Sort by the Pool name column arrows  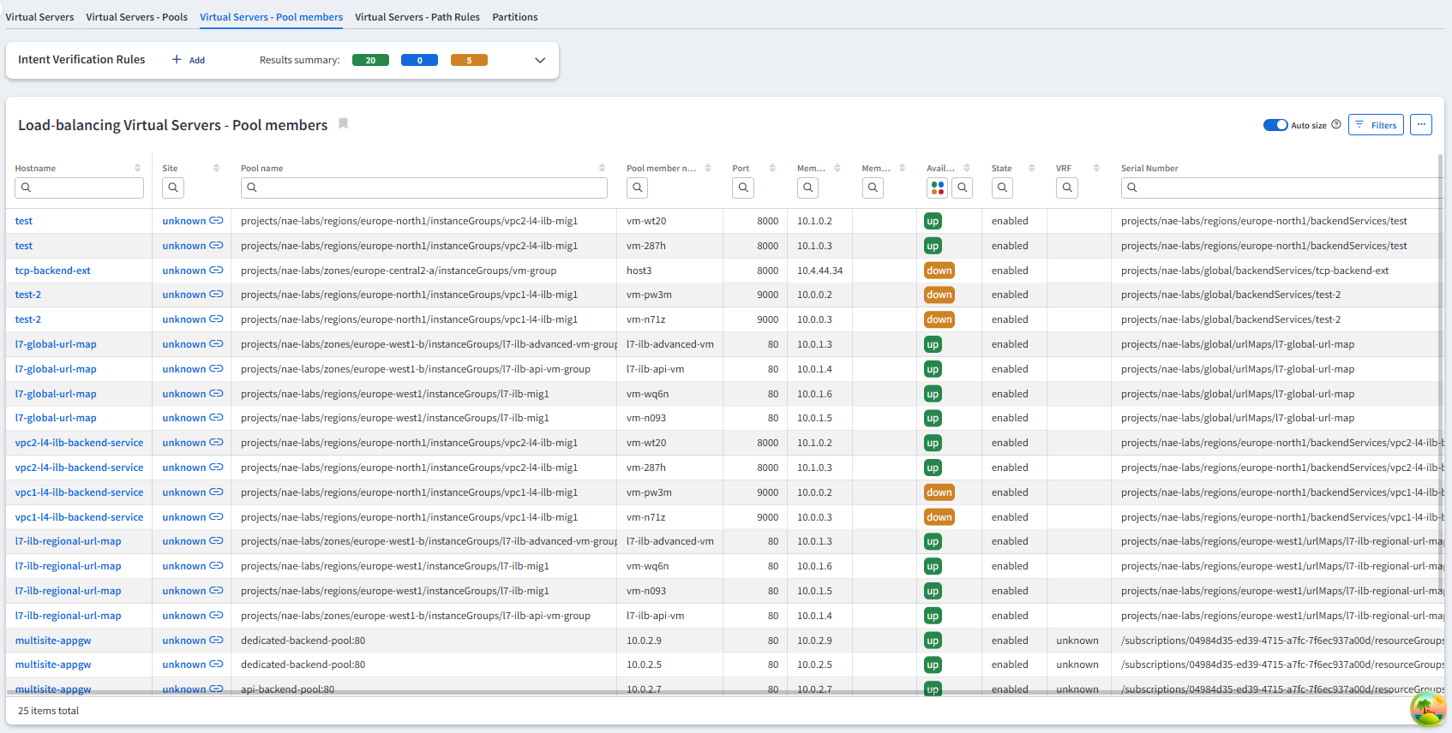click(x=602, y=168)
